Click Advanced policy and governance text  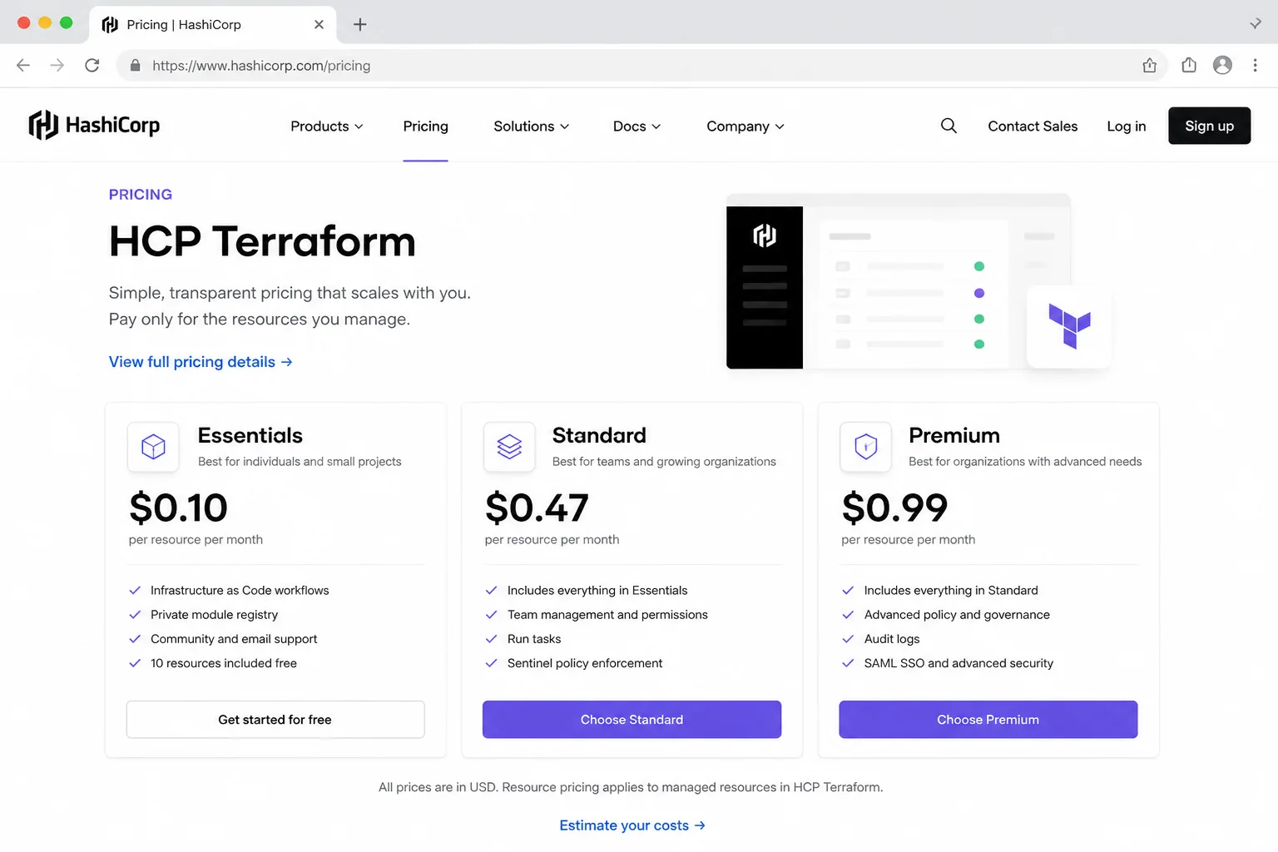(x=957, y=615)
